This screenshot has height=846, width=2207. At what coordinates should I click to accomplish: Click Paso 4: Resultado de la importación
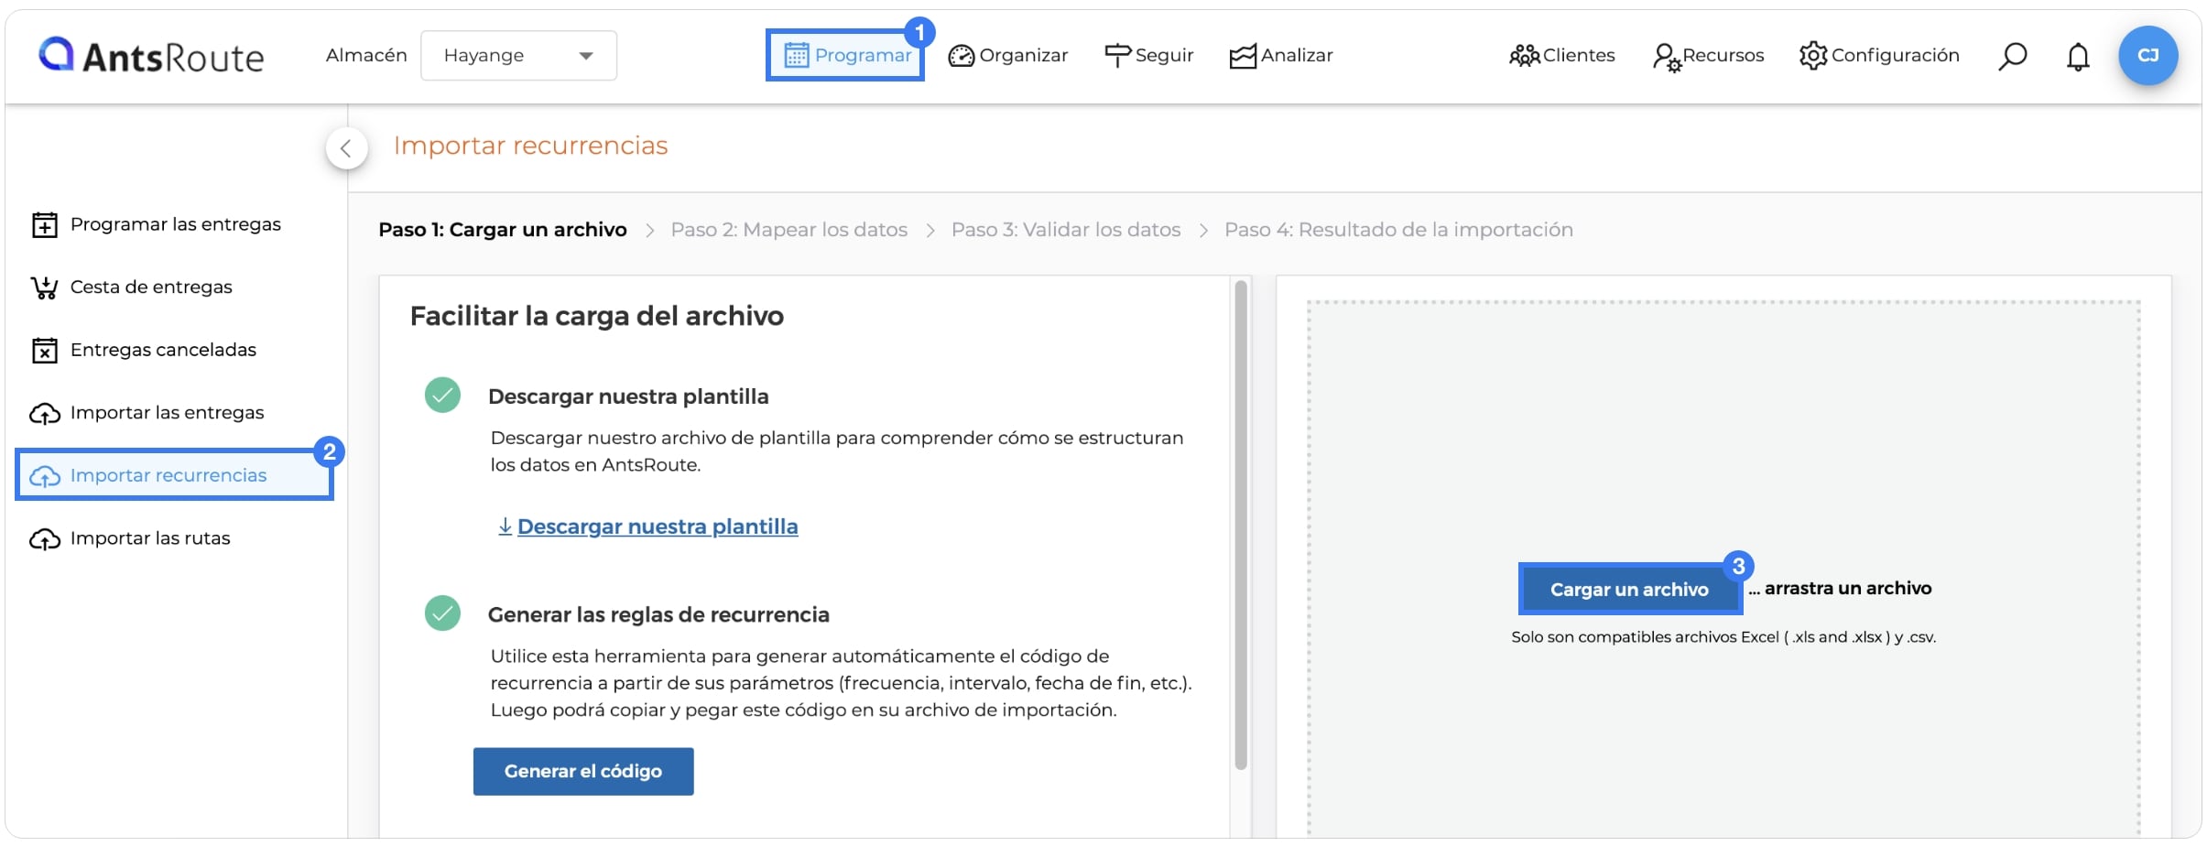tap(1398, 230)
